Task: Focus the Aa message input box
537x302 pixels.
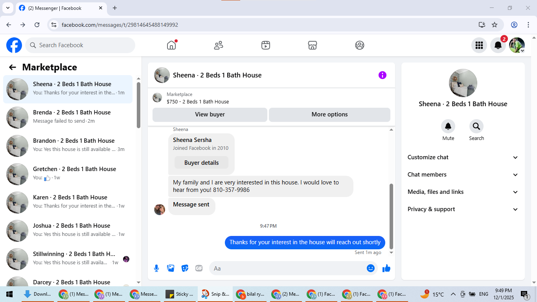Action: click(293, 268)
